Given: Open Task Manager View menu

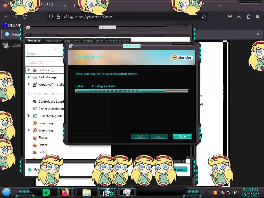Looking at the screenshot, I should pyautogui.click(x=55, y=34).
